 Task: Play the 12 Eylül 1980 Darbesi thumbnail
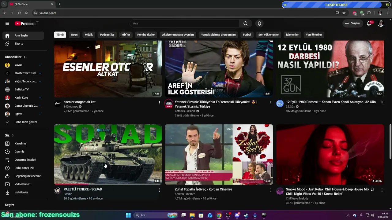click(x=330, y=69)
